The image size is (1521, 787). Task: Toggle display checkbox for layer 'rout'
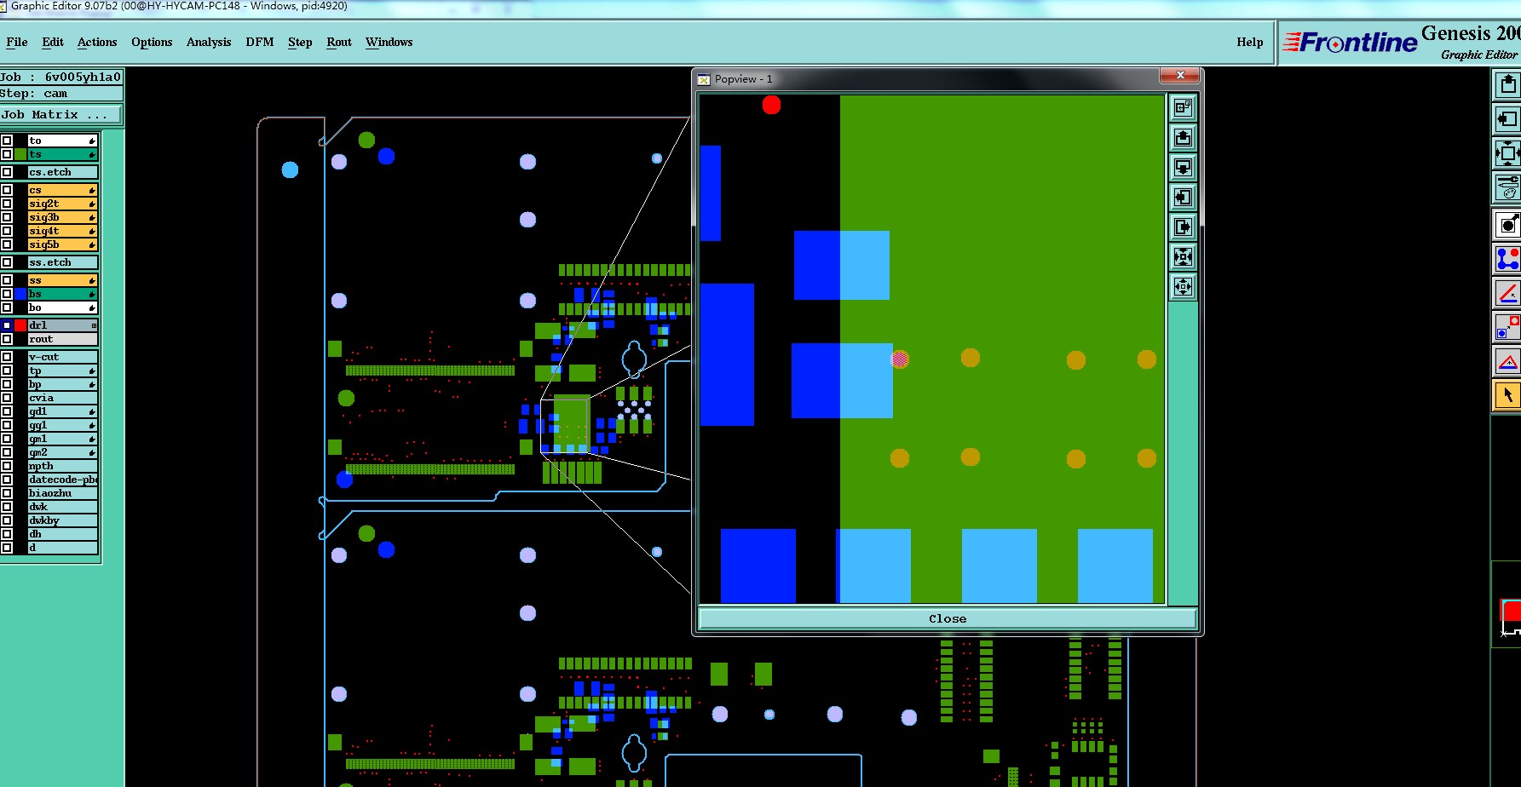pyautogui.click(x=7, y=339)
